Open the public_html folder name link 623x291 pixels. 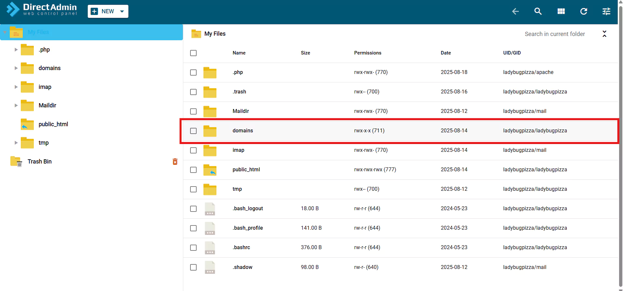(246, 170)
